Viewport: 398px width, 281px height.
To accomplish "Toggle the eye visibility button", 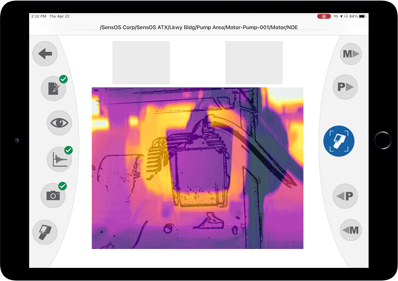I will [x=59, y=123].
